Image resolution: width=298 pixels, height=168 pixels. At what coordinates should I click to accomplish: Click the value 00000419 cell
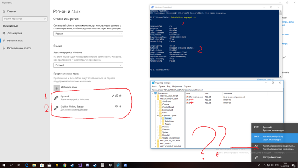227,100
